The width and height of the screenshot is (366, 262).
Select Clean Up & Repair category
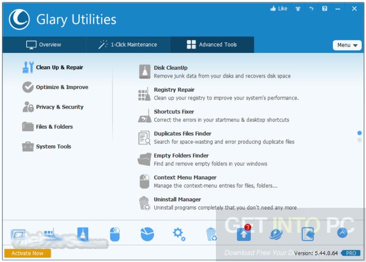(x=53, y=67)
